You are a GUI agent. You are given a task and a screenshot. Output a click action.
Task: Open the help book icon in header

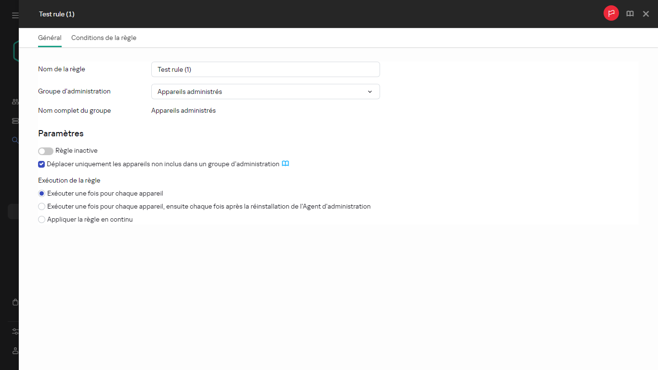pos(630,14)
